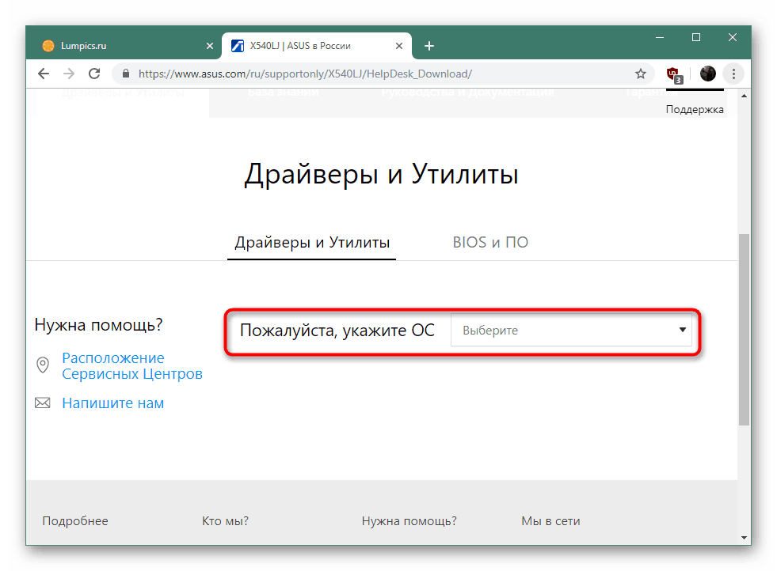777x571 pixels.
Task: Go back using the browser back arrow
Action: pyautogui.click(x=44, y=74)
